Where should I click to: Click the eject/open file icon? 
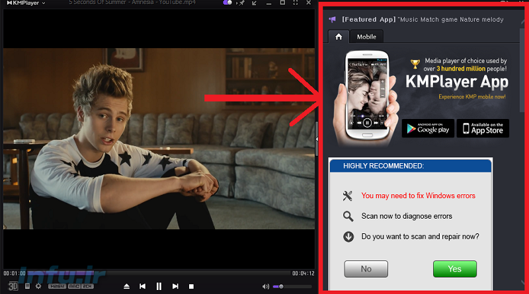tap(127, 286)
